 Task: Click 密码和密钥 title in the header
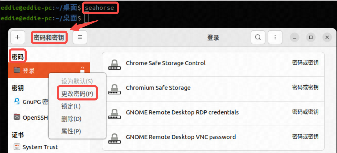click(49, 37)
